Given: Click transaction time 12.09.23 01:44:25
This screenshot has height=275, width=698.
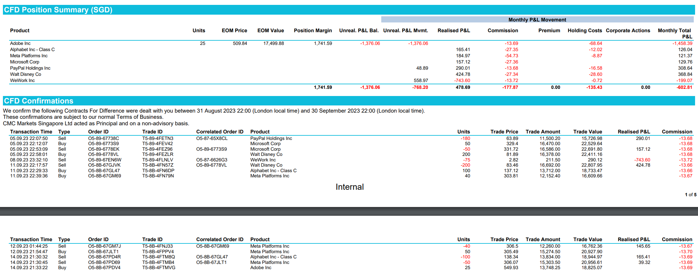Looking at the screenshot, I should pos(29,246).
